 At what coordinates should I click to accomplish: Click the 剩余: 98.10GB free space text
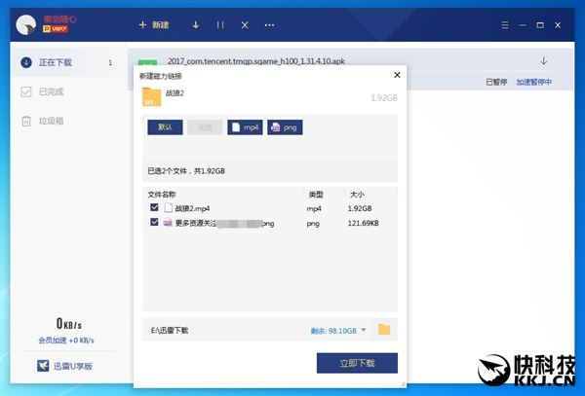[333, 331]
